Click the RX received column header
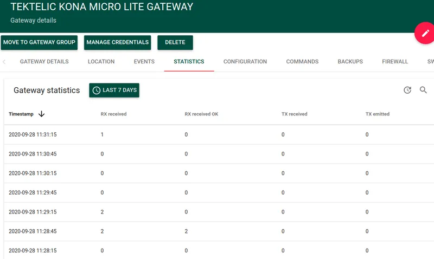This screenshot has height=259, width=434. coord(113,114)
